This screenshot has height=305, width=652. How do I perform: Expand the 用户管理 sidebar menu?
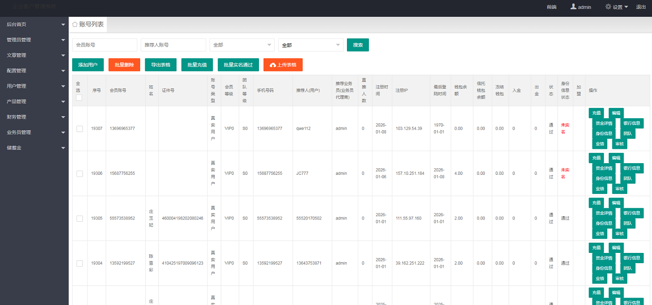(x=34, y=86)
